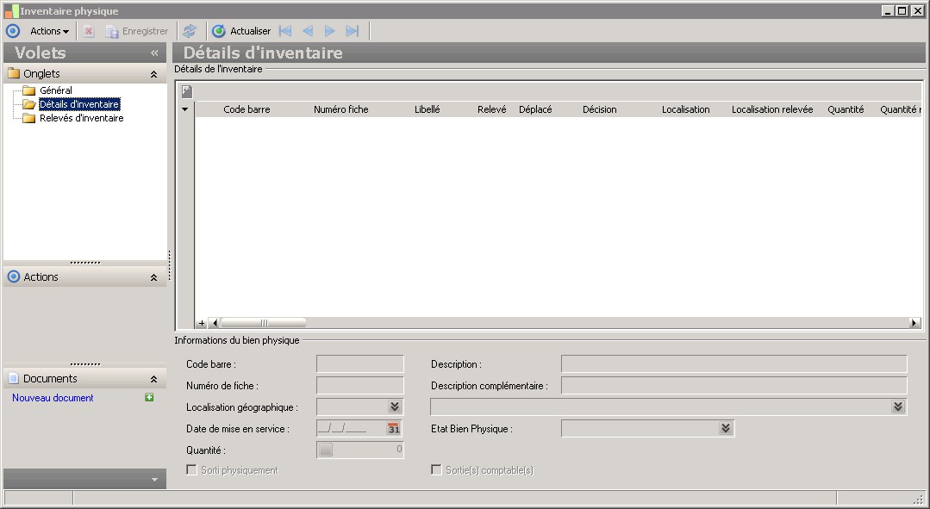Viewport: 930px width, 509px height.
Task: Open the wide location description dropdown
Action: pos(898,407)
